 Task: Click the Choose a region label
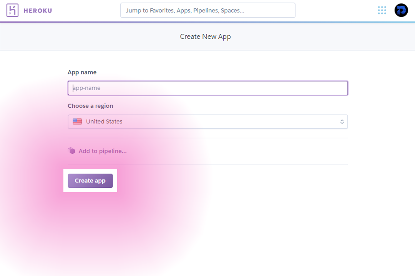(91, 106)
